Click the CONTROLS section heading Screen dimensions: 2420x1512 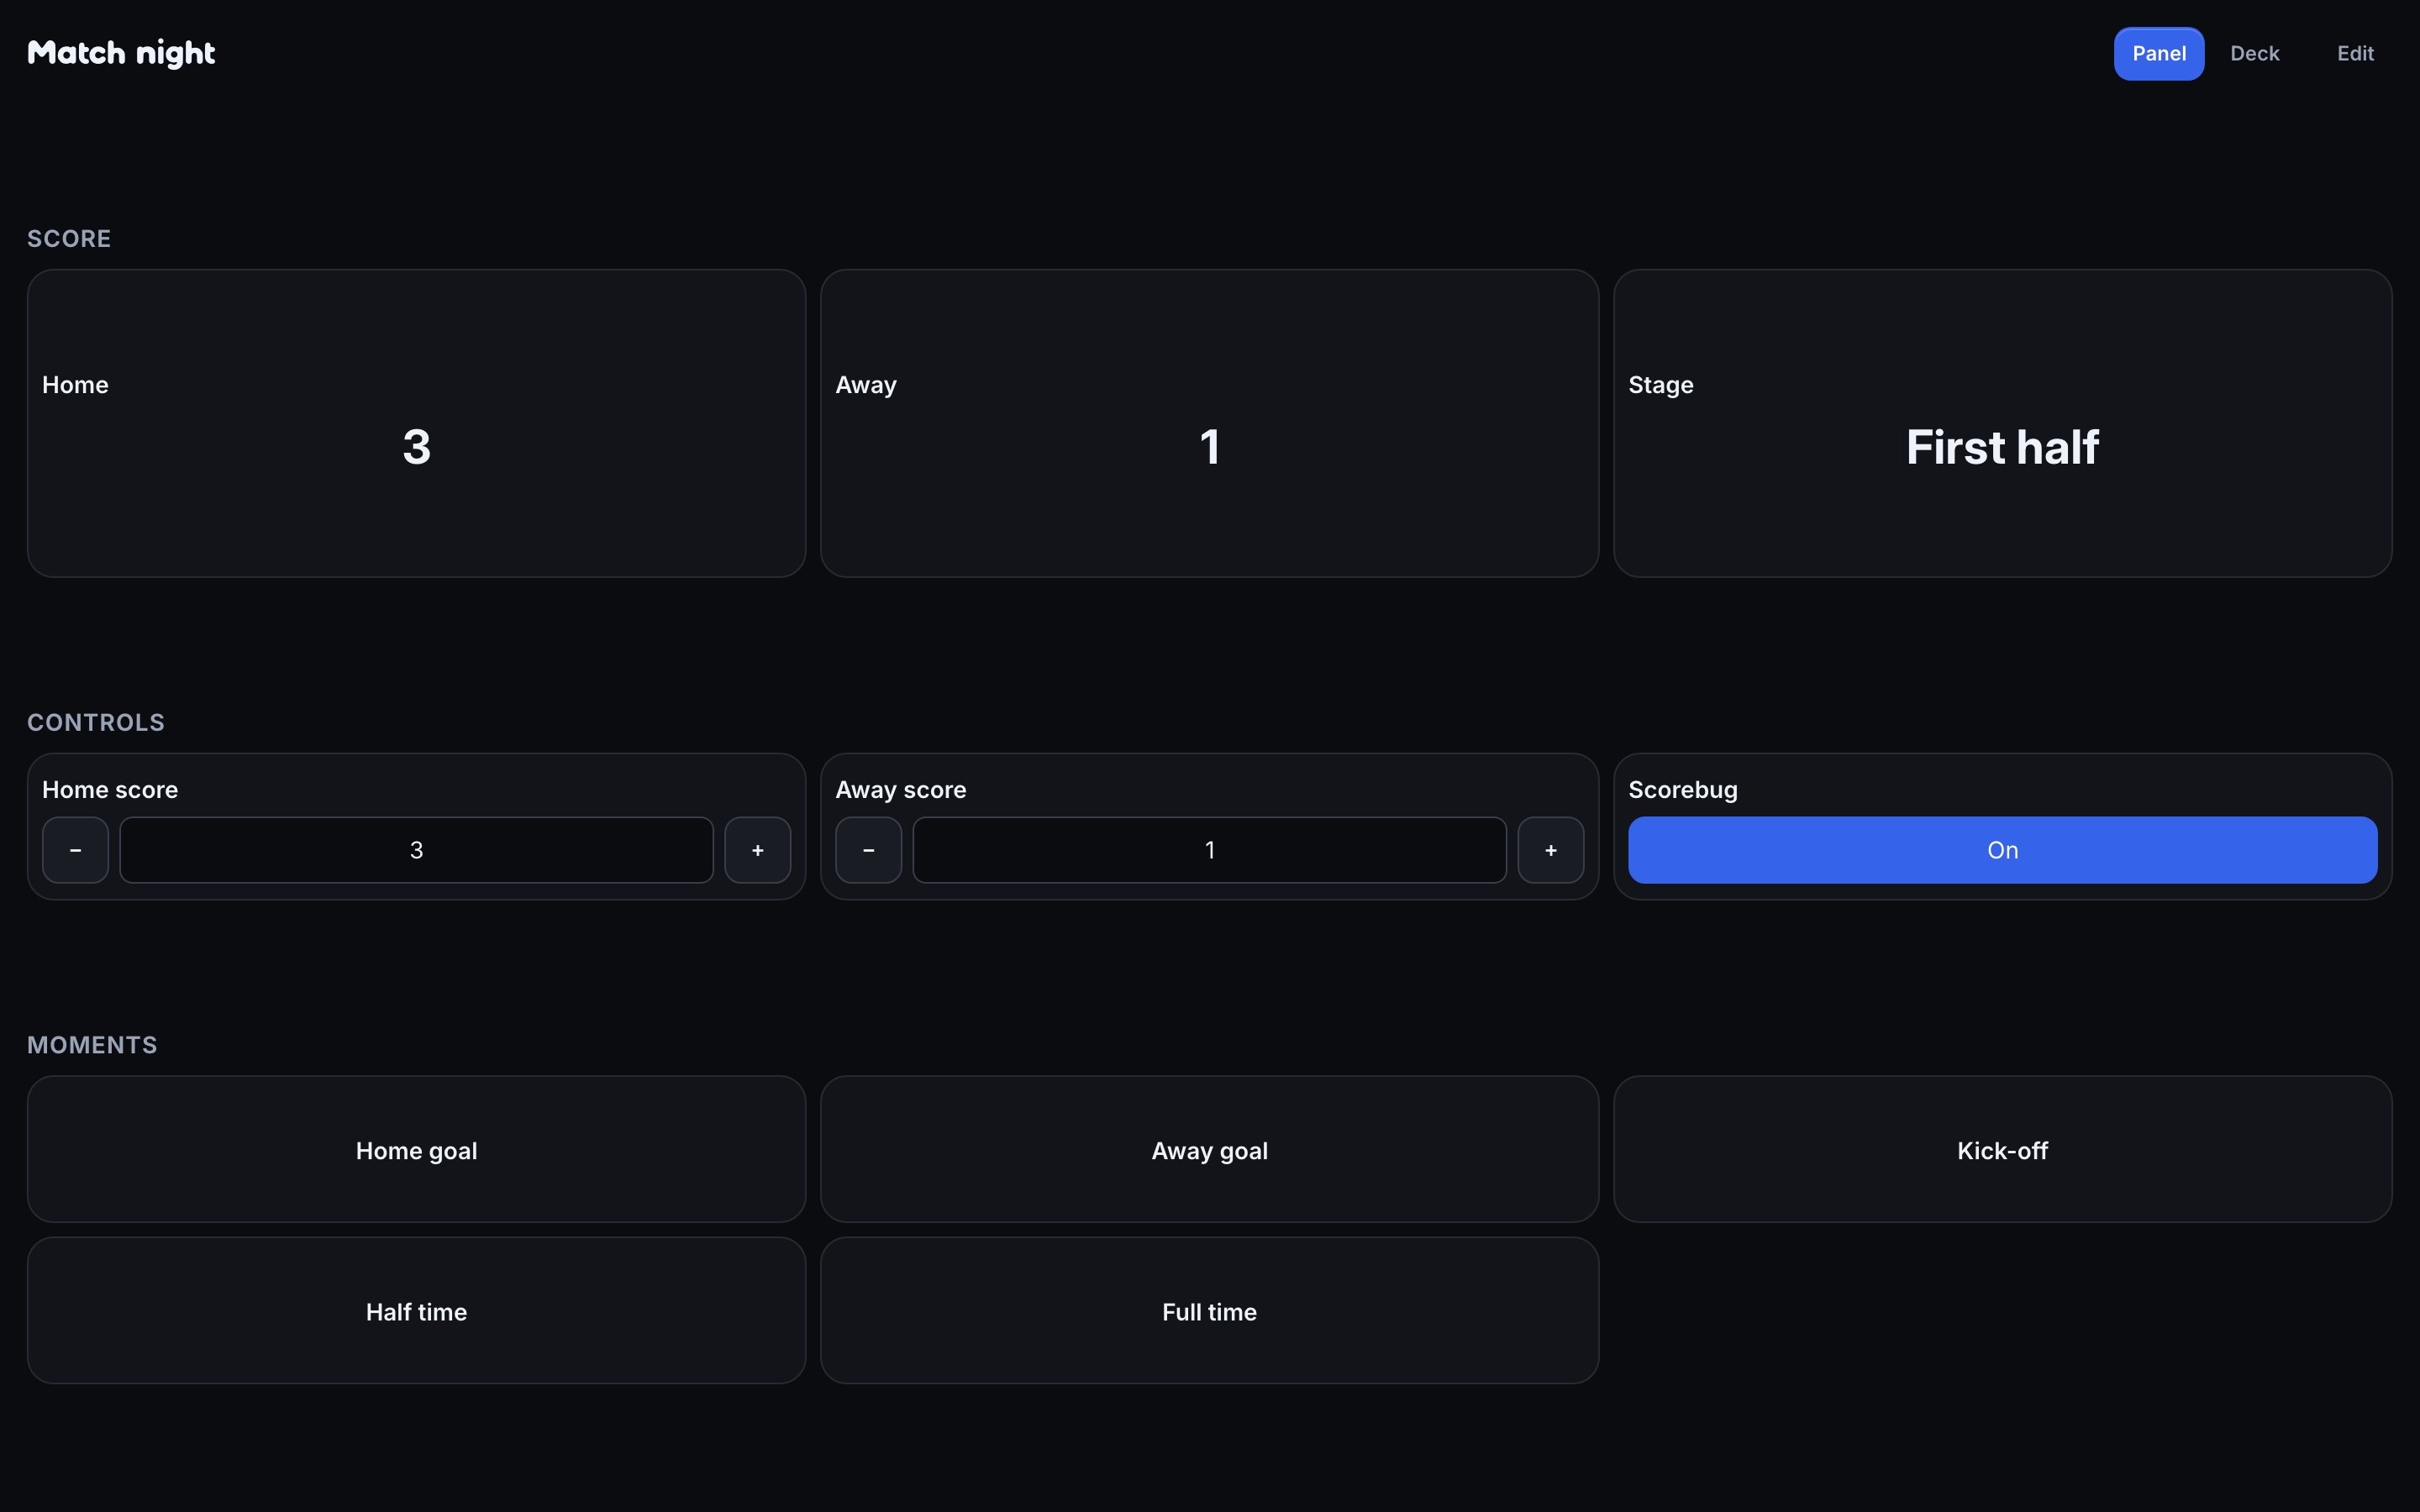pyautogui.click(x=96, y=723)
